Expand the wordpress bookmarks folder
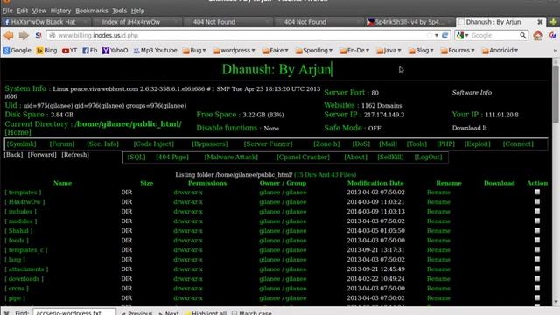This screenshot has height=315, width=560. click(234, 51)
